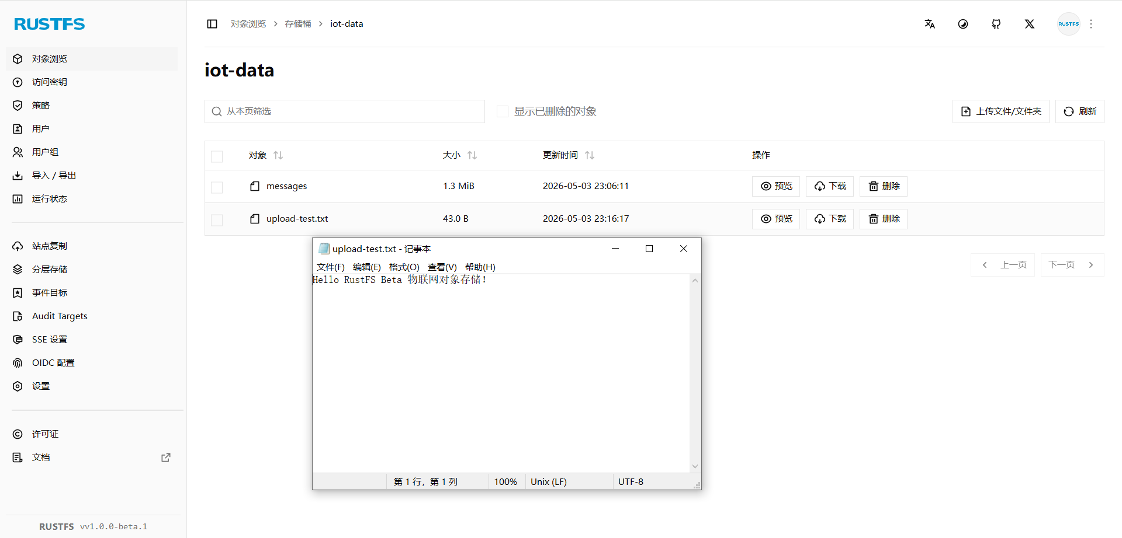Sort the table by object name

coord(278,155)
